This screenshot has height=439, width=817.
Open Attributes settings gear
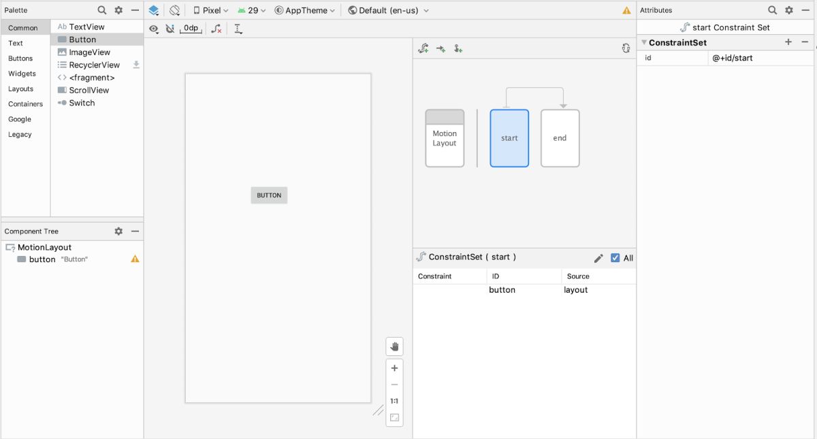click(789, 10)
